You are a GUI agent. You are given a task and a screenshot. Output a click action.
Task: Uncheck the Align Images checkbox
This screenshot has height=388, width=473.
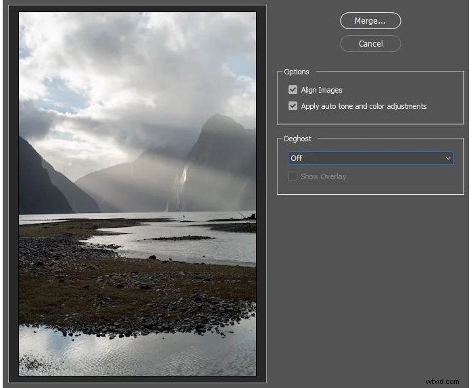point(293,90)
